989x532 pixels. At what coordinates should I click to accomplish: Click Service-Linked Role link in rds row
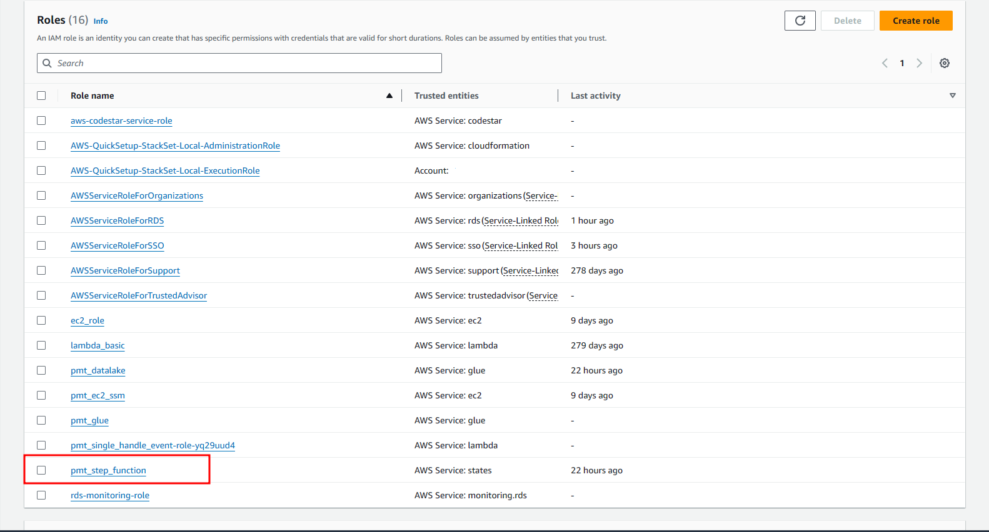click(521, 220)
